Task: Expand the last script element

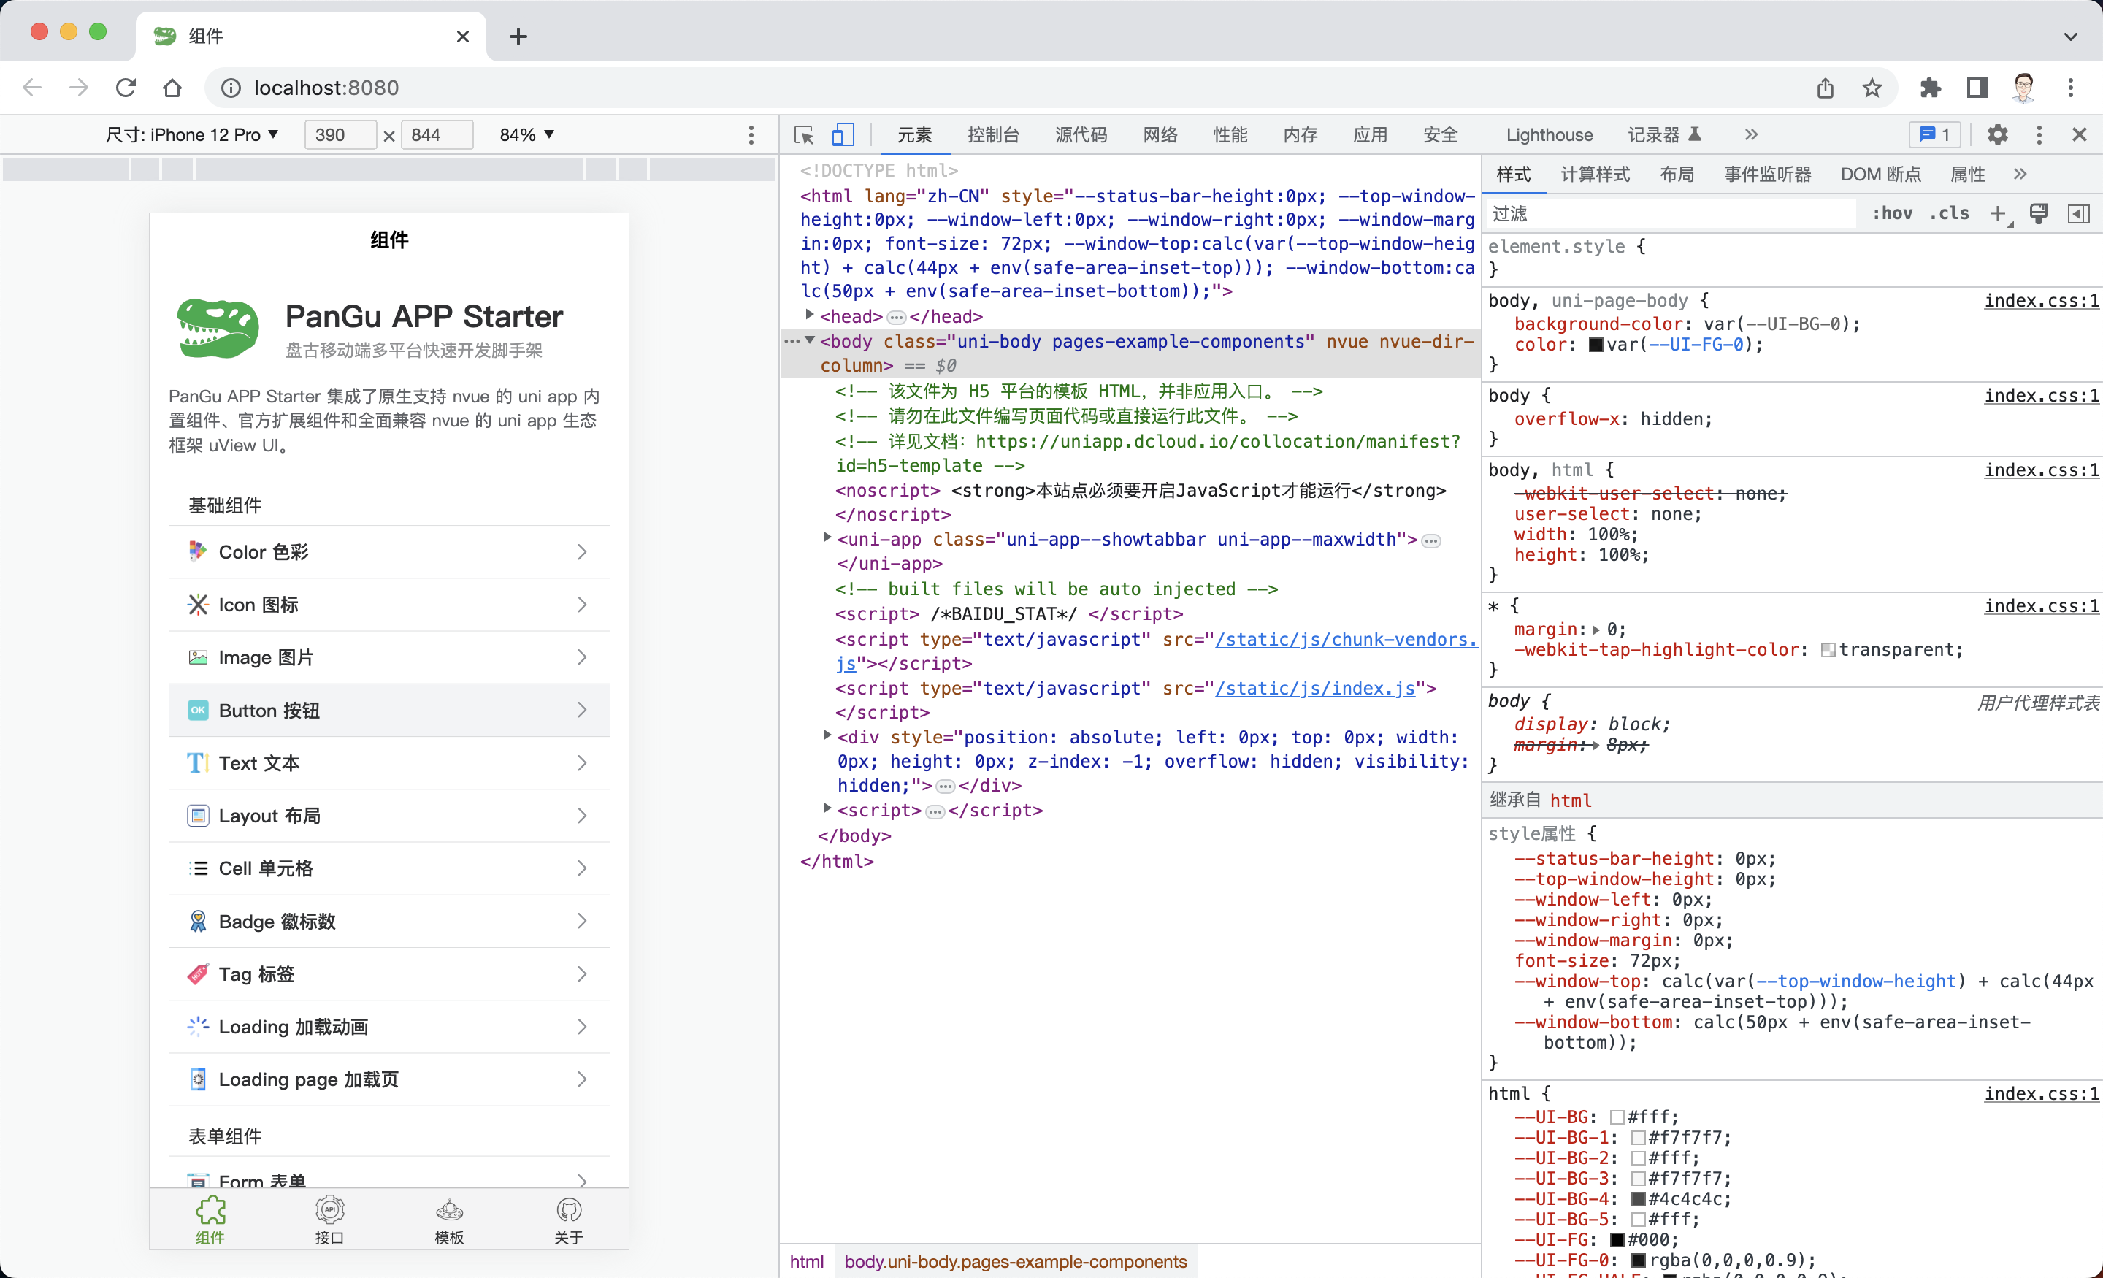Action: pos(826,808)
